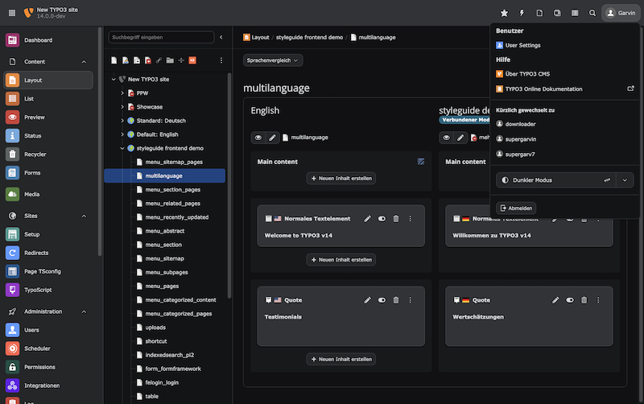Edit the English Normales Textelement with pencil
Viewport: 644px width, 404px height.
(x=368, y=218)
